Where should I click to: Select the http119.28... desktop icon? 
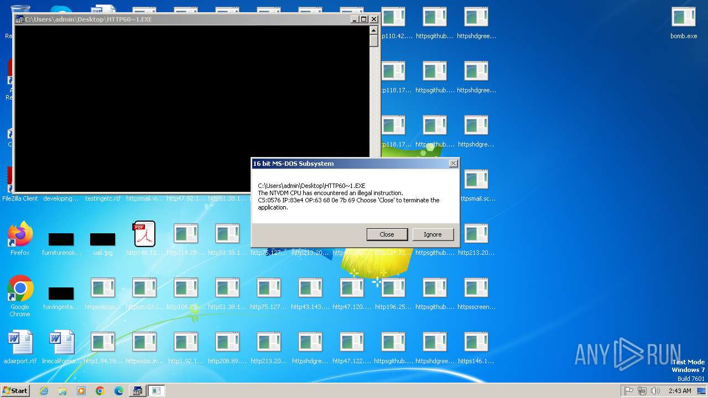tap(186, 239)
